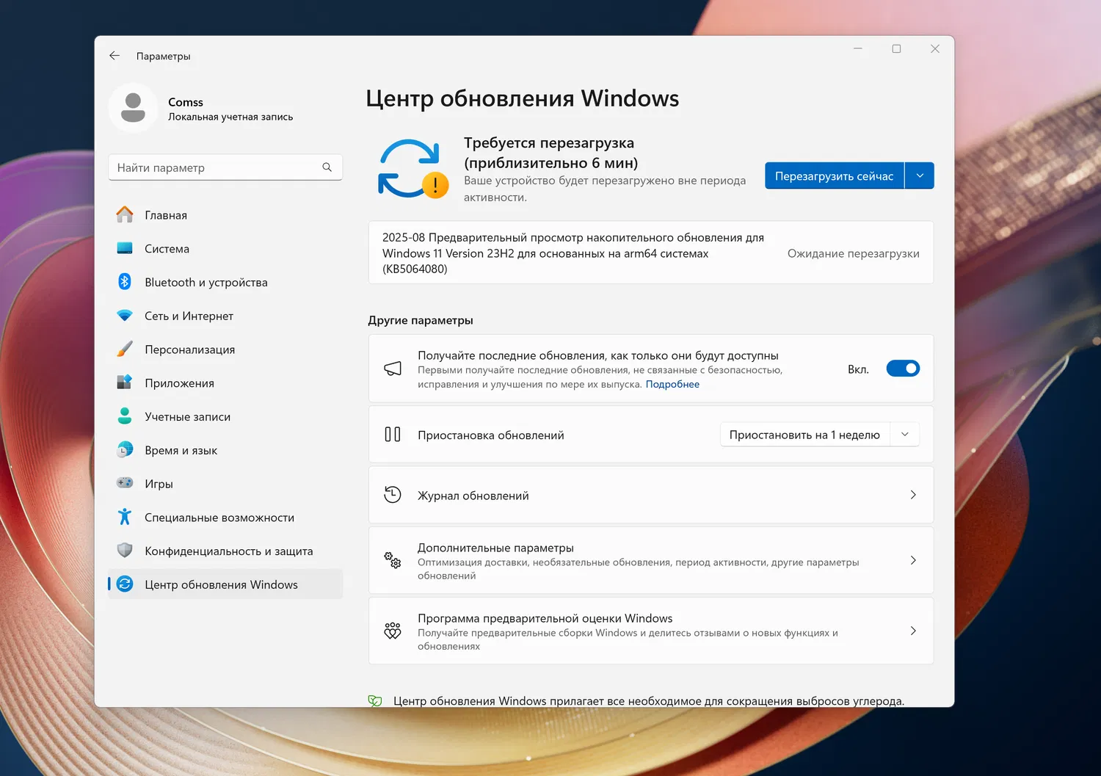1101x776 pixels.
Task: Click the Конфиденциальность и защита shield icon
Action: click(125, 551)
